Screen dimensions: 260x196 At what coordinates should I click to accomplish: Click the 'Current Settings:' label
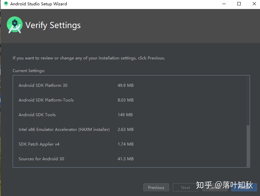tap(29, 71)
